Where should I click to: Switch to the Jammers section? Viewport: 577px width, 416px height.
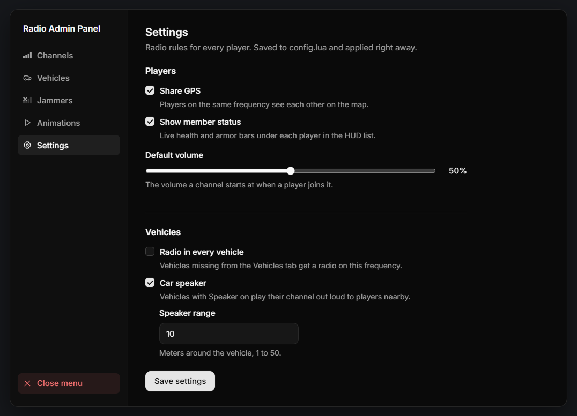[x=69, y=100]
